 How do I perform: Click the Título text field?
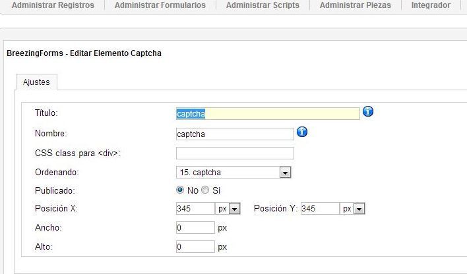(268, 114)
